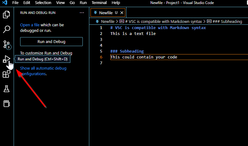The height and width of the screenshot is (146, 248).
Task: Click line number 7 in the gutter
Action: 101,63
